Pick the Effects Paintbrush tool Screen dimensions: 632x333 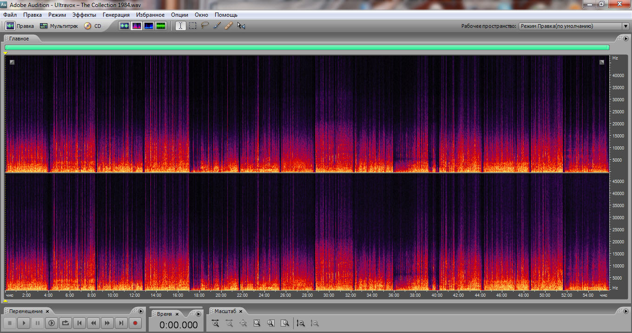point(217,26)
